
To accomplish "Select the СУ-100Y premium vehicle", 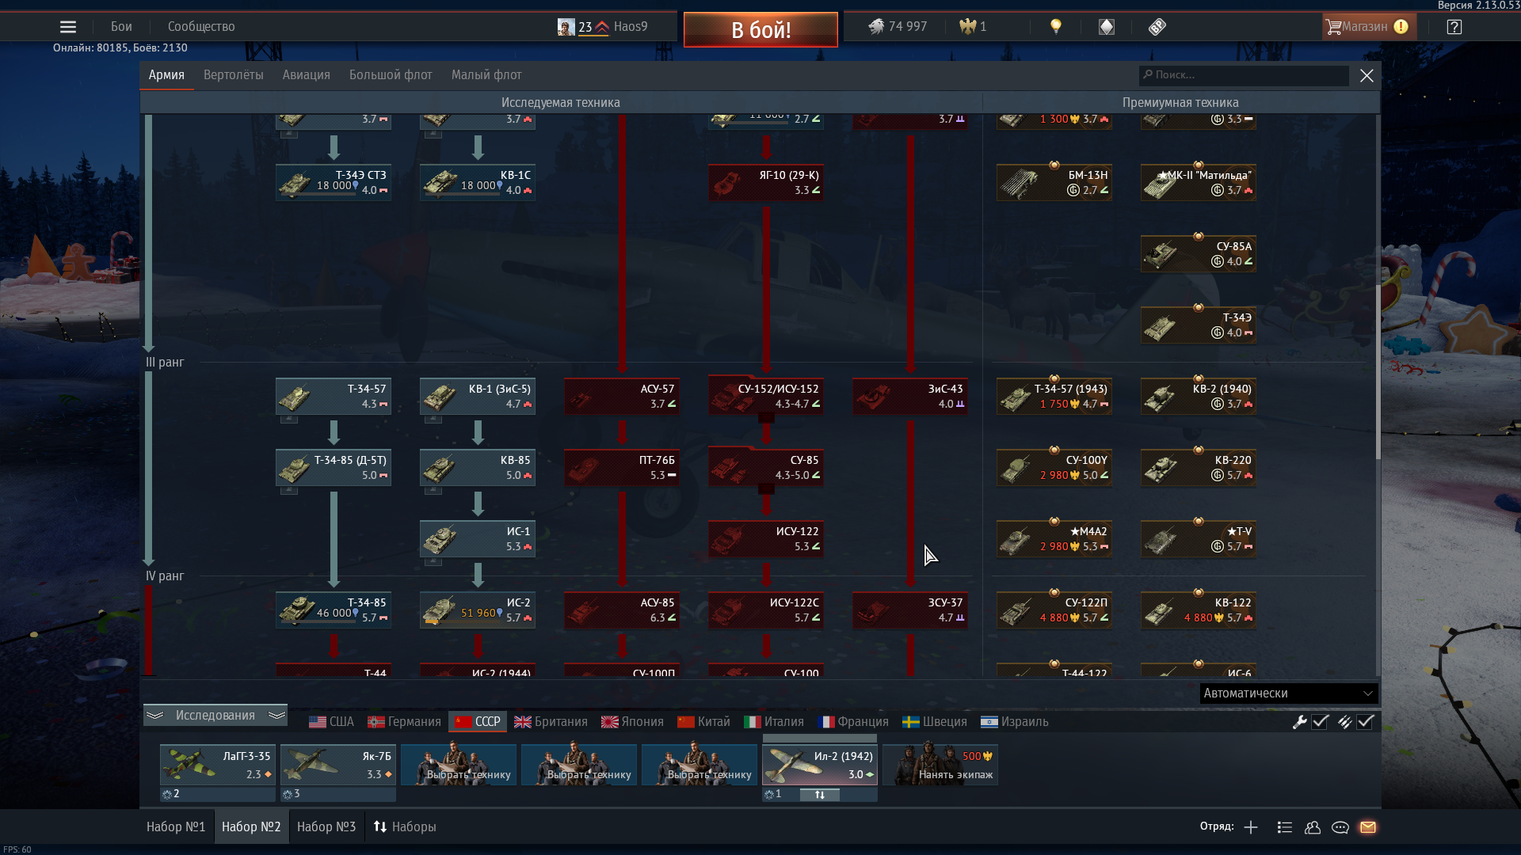I will [x=1054, y=468].
